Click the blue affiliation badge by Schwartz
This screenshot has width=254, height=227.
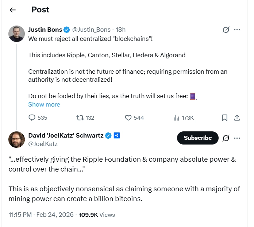pyautogui.click(x=117, y=136)
